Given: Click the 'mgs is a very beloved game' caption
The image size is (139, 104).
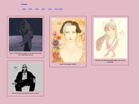Looking at the screenshot, I should point(25,54).
